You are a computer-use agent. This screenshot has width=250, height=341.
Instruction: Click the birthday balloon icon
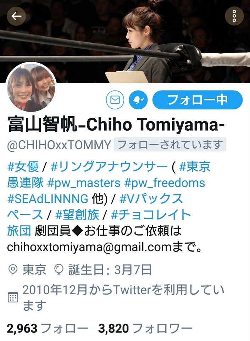tap(59, 270)
